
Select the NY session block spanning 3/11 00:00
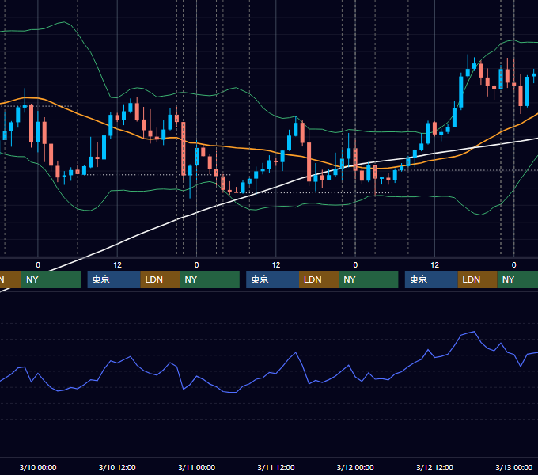[210, 279]
